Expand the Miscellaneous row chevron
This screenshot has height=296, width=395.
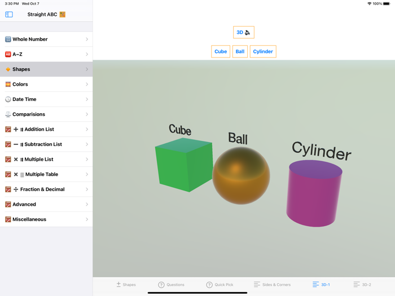tap(87, 219)
